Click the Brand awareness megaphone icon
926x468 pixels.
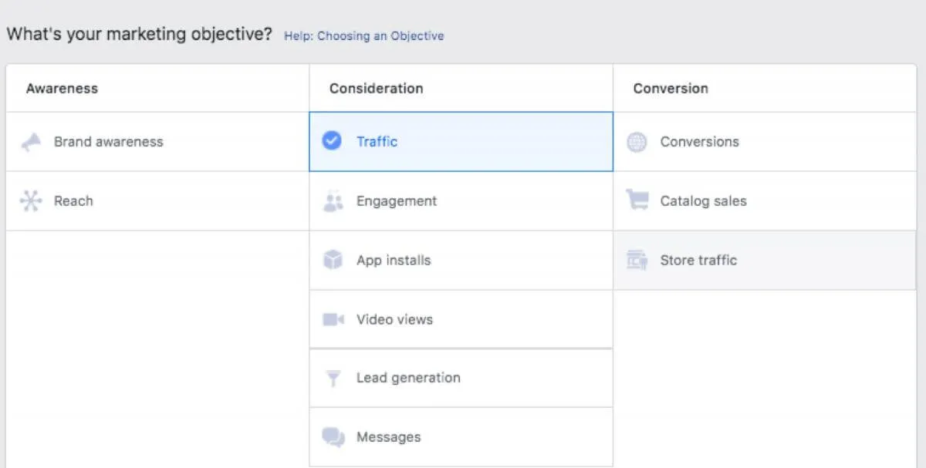pyautogui.click(x=30, y=142)
